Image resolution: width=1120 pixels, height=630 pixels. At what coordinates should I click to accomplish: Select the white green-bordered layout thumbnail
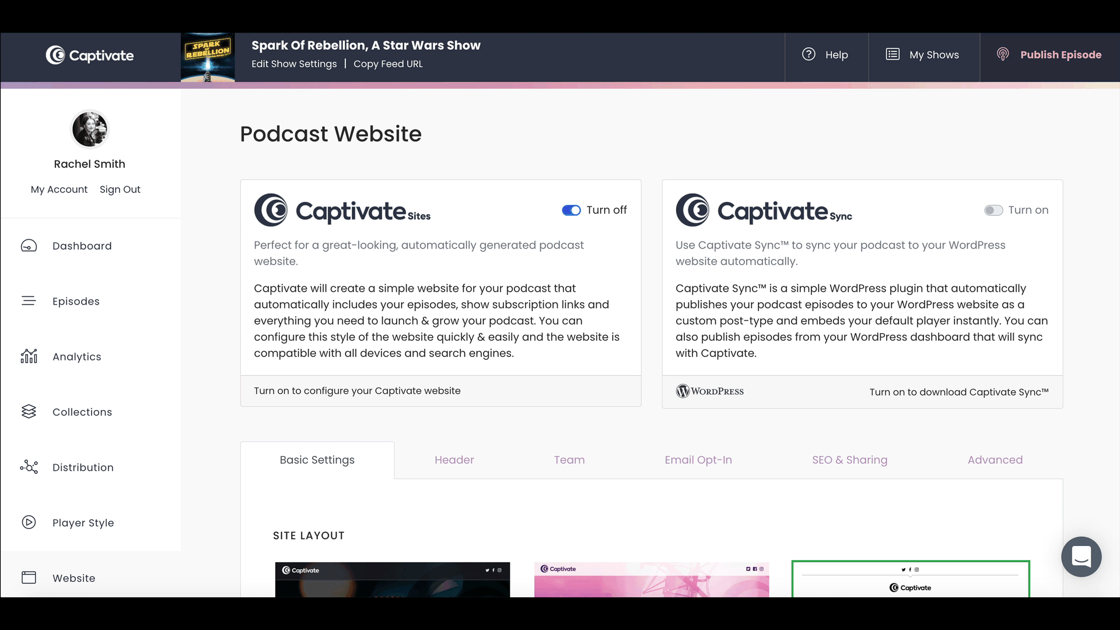911,579
